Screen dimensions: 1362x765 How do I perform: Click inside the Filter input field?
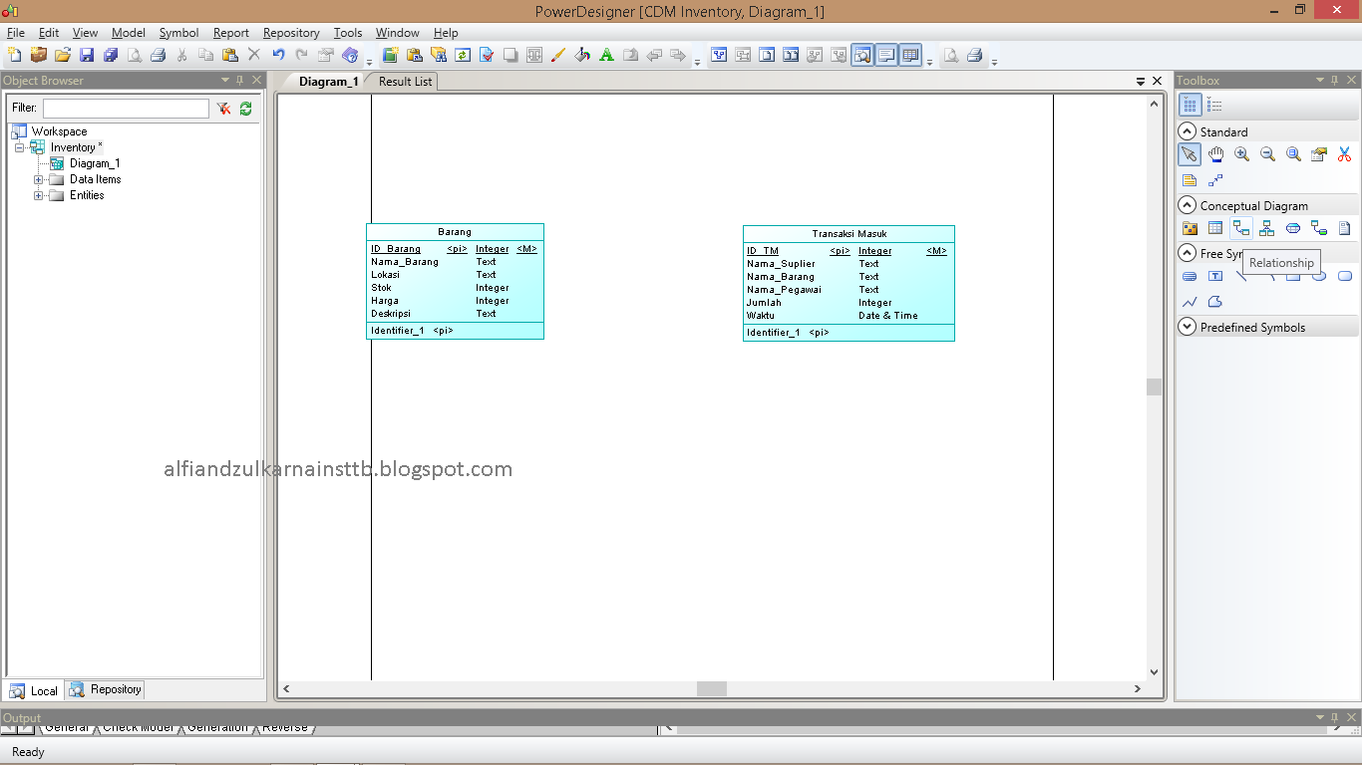[125, 108]
